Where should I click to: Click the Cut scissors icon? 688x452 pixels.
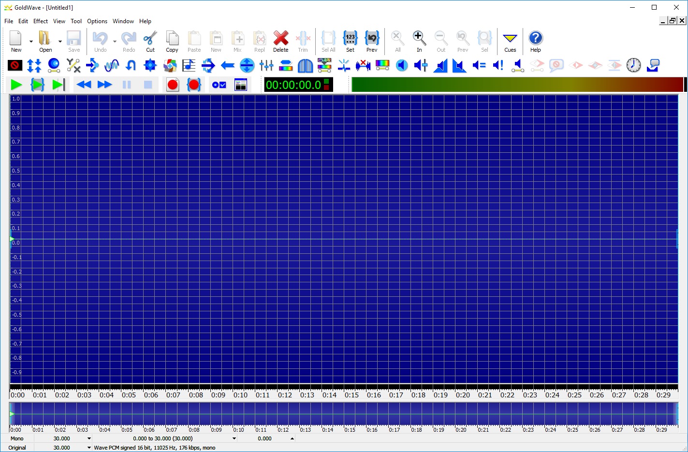(x=150, y=42)
